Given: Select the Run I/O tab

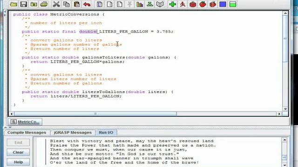Looking at the screenshot, I should (x=106, y=133).
